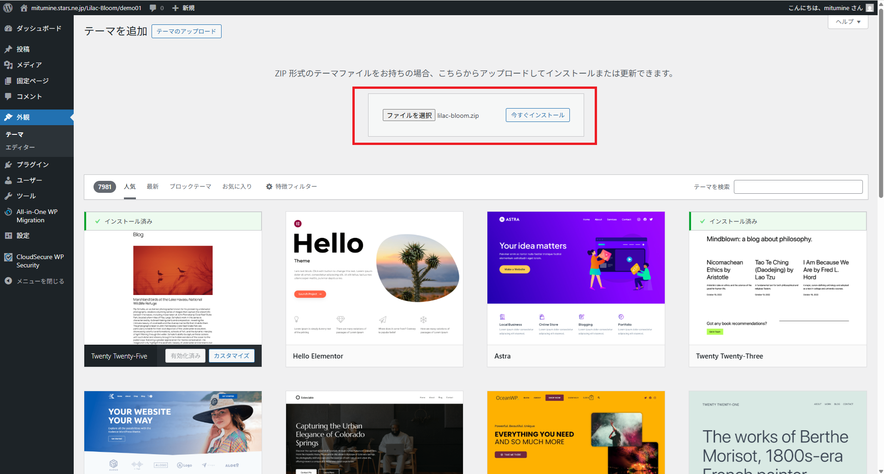
Task: Switch to the 最新 themes tab
Action: (x=152, y=186)
